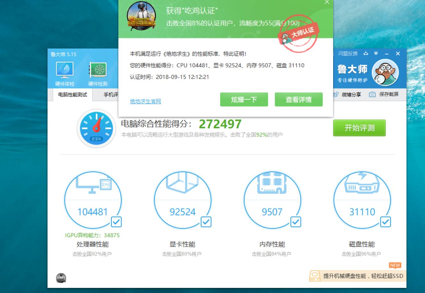This screenshot has width=425, height=293.
Task: Click the upload icon in the title bar
Action: [366, 54]
